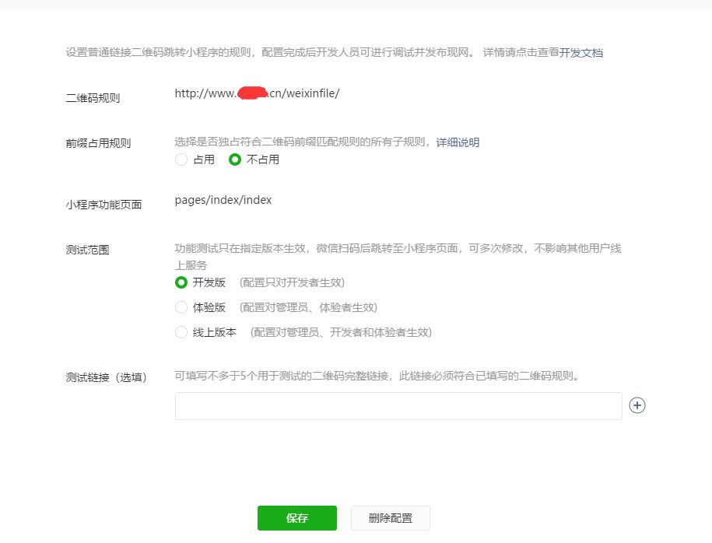Screen dimensions: 712x543
Task: Open the 开发文档 link
Action: point(580,53)
